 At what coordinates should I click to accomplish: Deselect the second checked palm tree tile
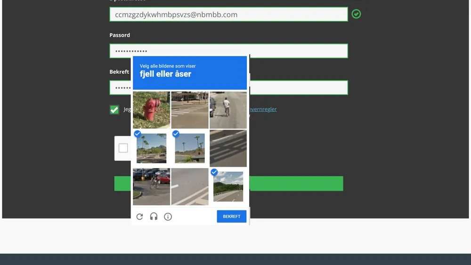coord(190,148)
